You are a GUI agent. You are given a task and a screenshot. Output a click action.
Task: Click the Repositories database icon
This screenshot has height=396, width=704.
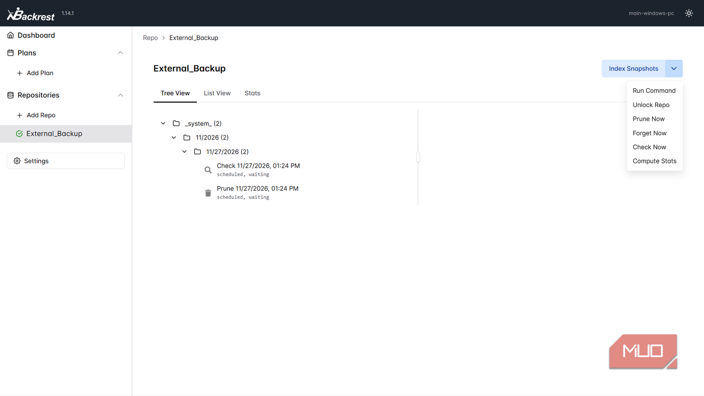11,95
